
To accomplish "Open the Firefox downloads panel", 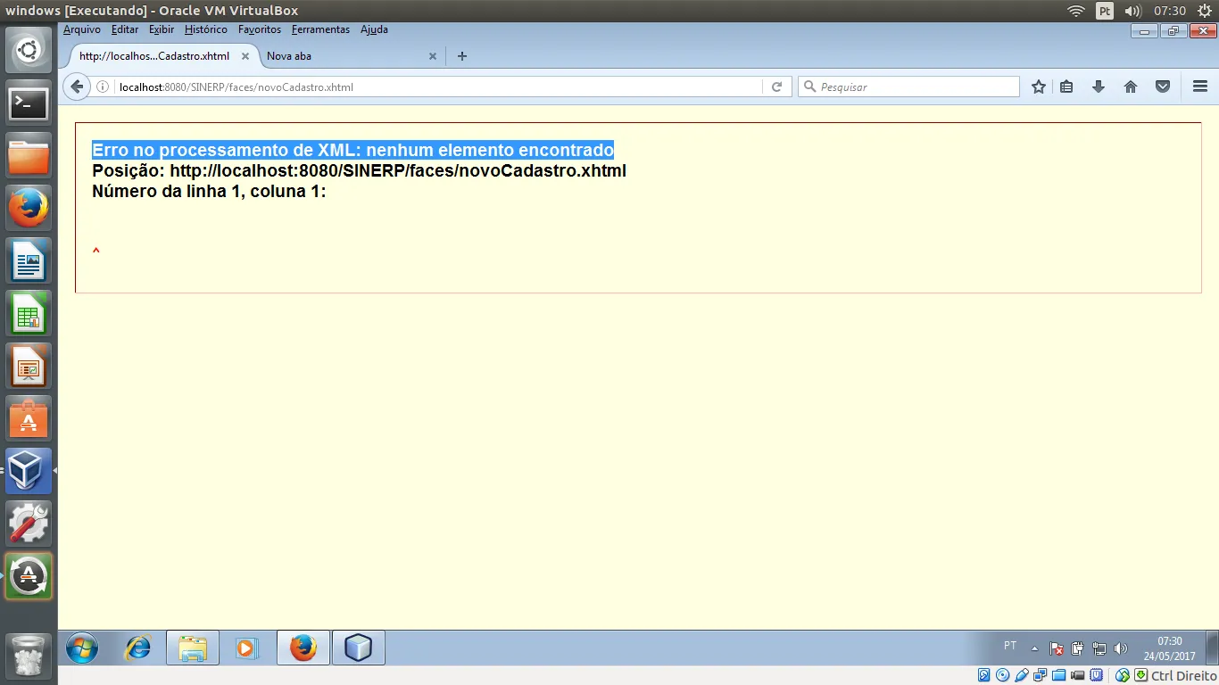I will click(x=1099, y=87).
